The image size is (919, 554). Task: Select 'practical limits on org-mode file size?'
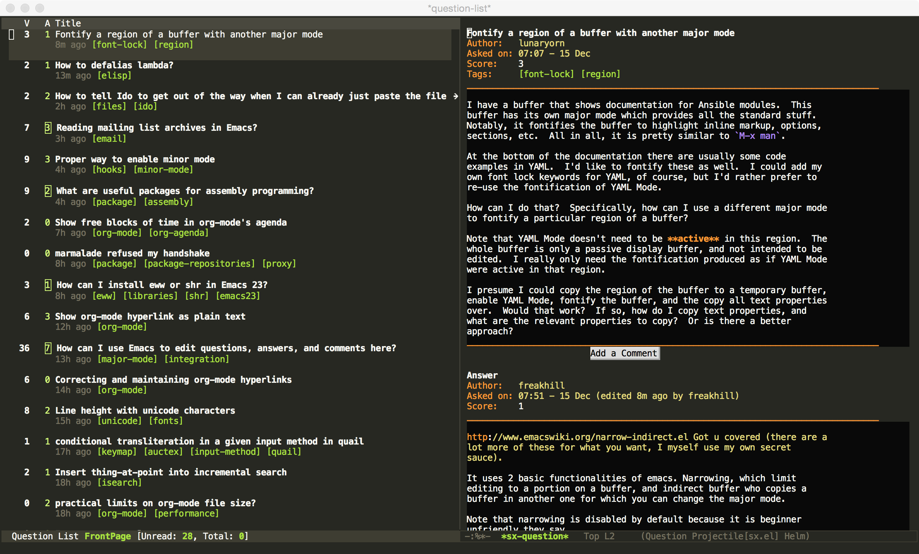pyautogui.click(x=155, y=503)
